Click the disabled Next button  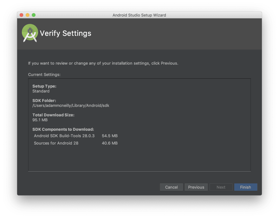tap(221, 187)
